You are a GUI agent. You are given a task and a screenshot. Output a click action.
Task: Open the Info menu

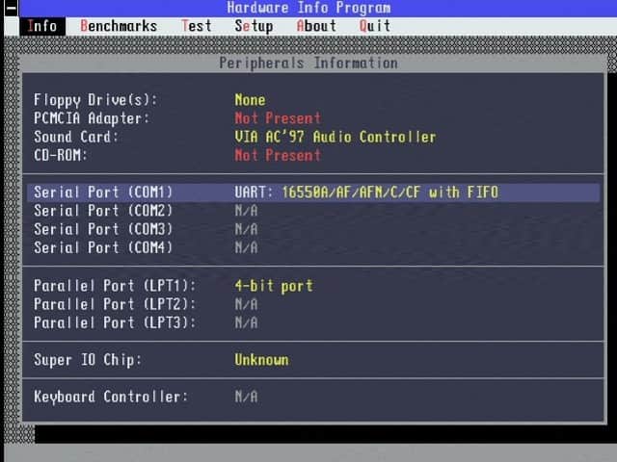coord(42,26)
